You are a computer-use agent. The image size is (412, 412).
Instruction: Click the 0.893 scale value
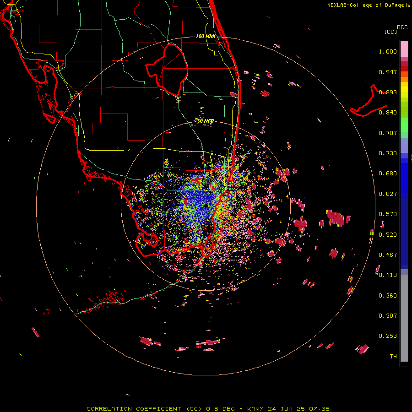pyautogui.click(x=388, y=92)
